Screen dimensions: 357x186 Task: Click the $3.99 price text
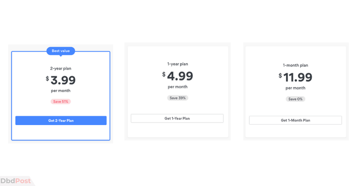click(x=61, y=80)
